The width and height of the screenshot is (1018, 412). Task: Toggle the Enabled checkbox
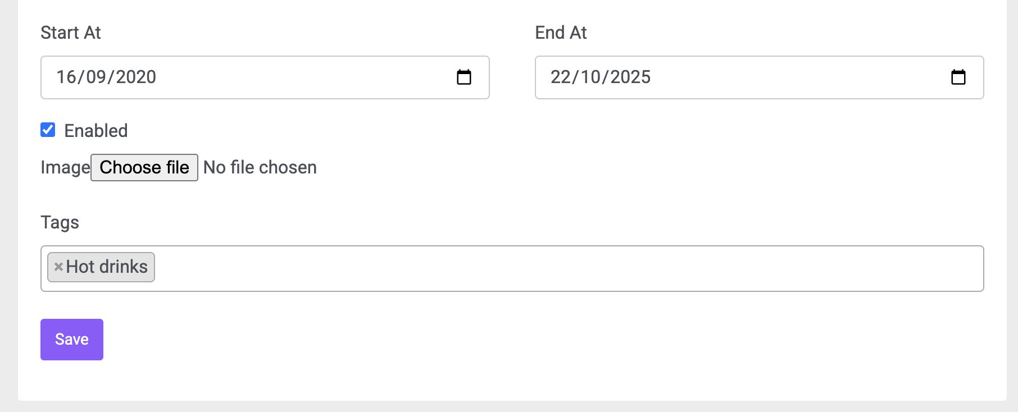click(48, 130)
